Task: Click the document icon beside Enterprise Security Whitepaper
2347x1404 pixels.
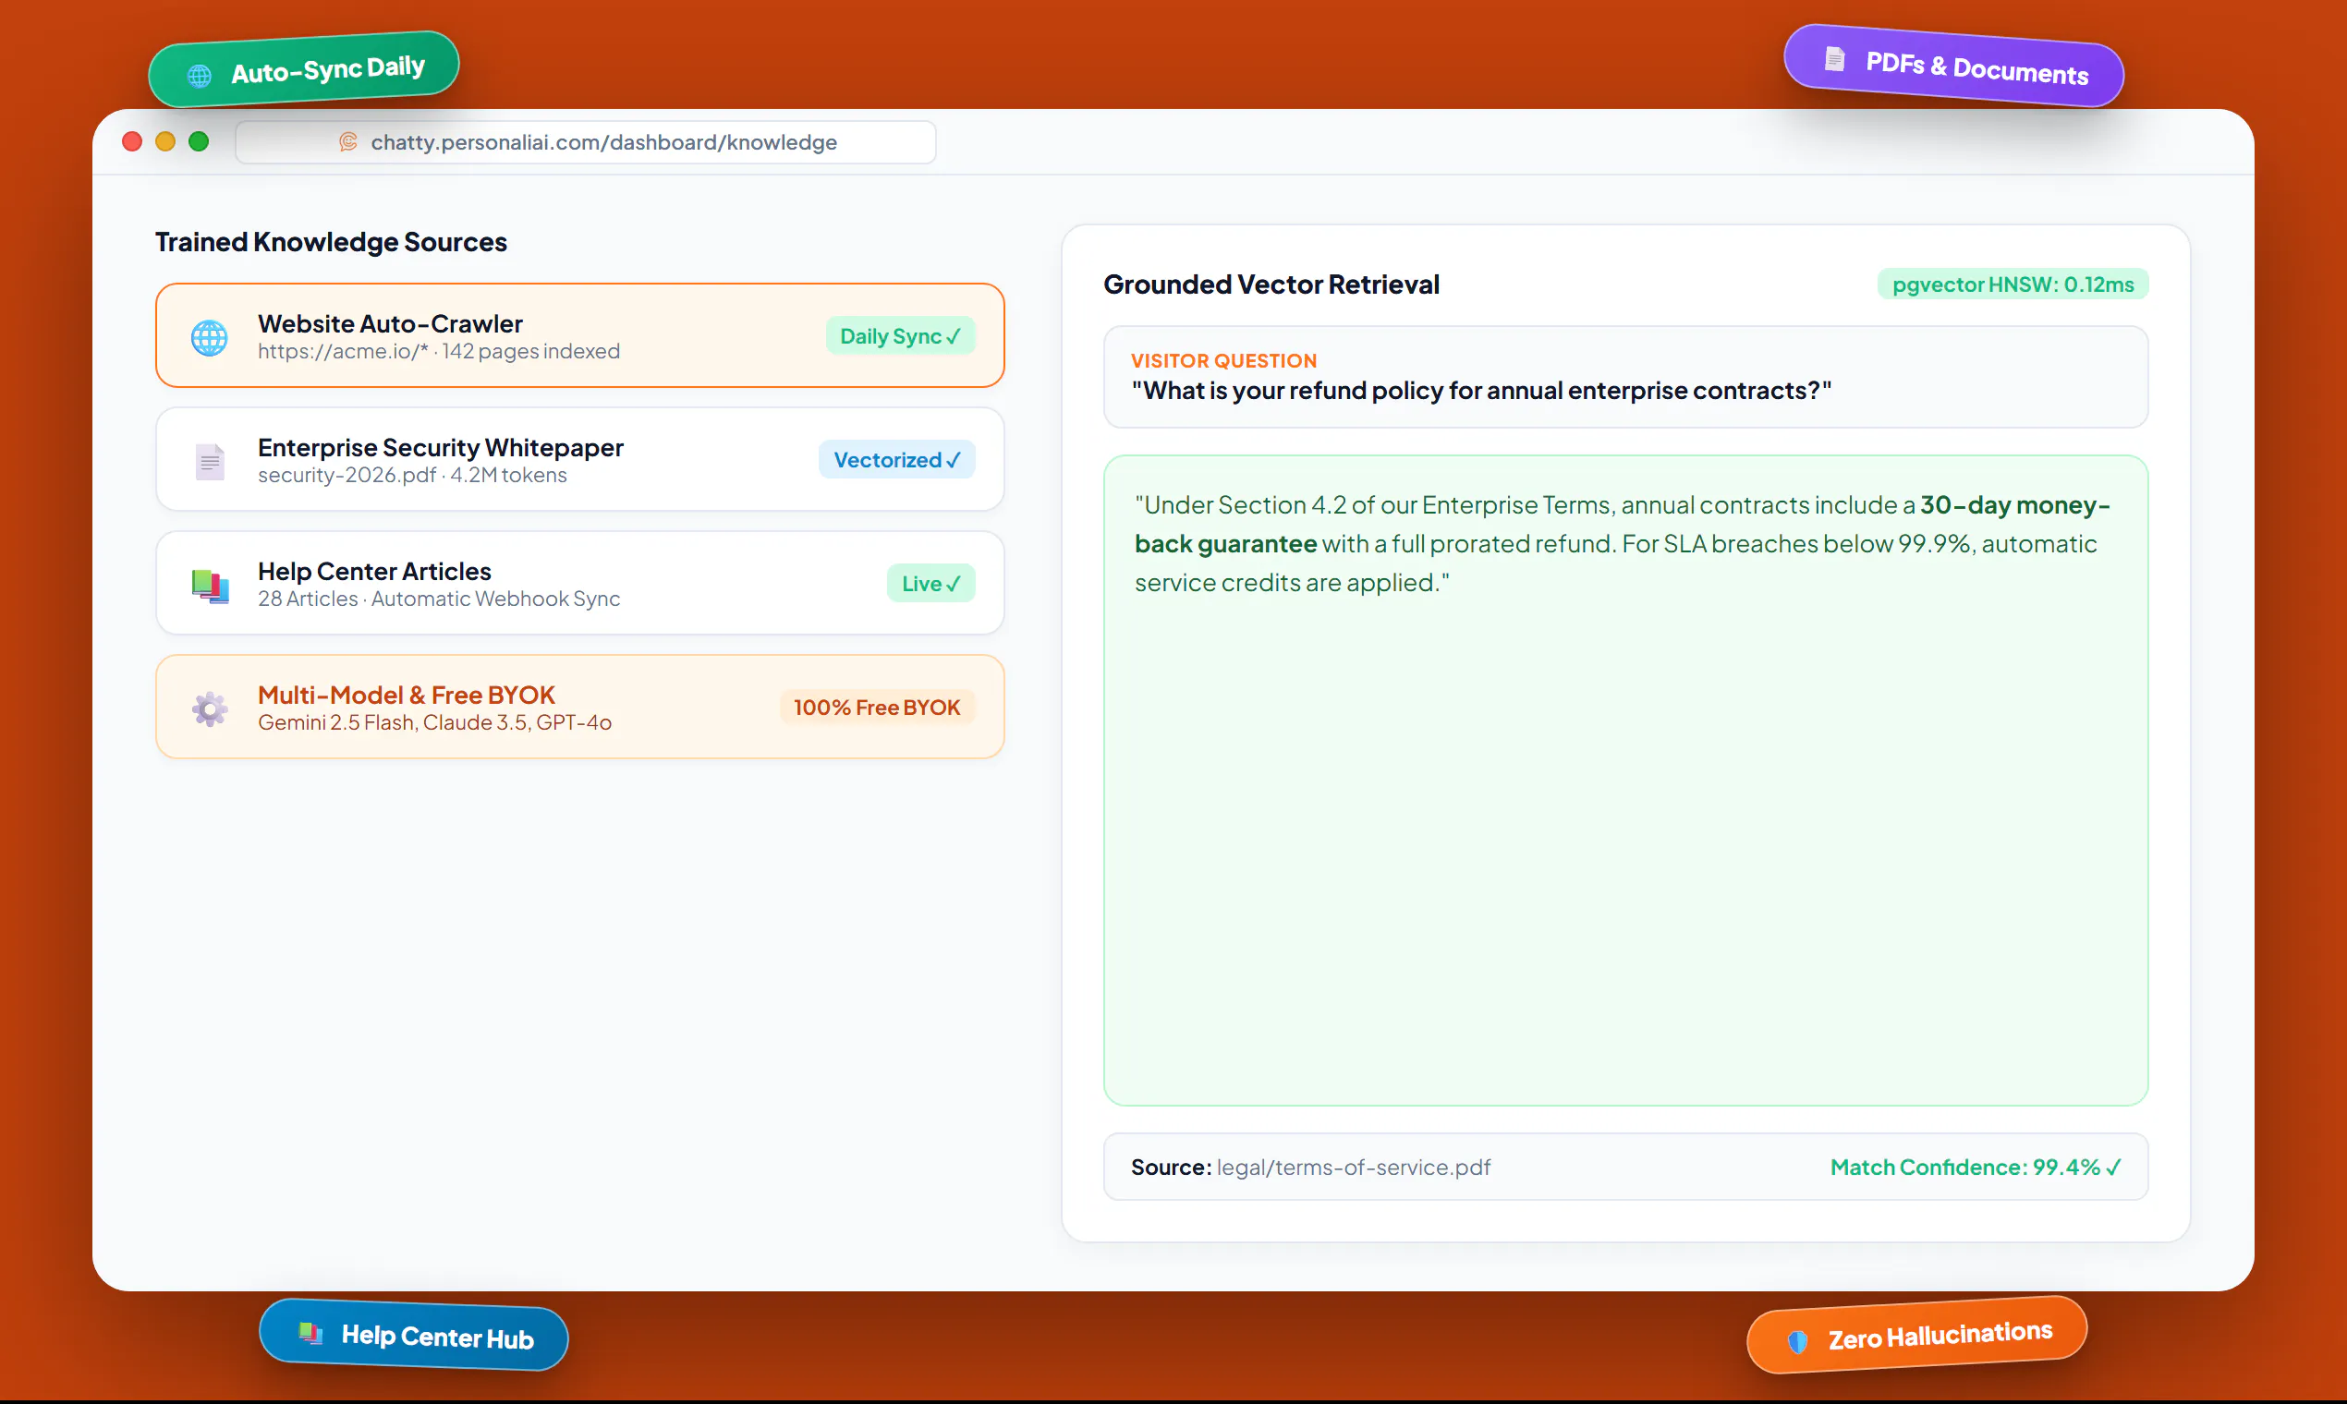Action: tap(209, 461)
